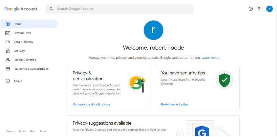Click Payments & subscriptions card icon
Viewport: 277px width, 137px height.
click(8, 69)
